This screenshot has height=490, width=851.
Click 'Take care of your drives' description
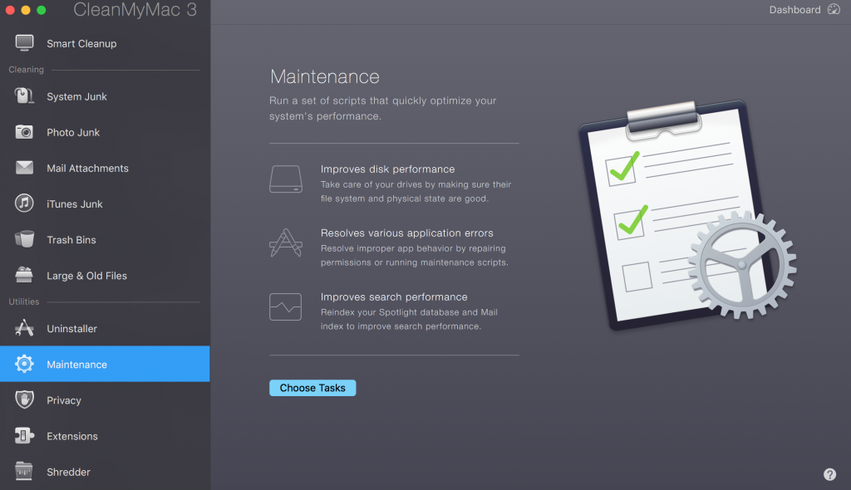coord(416,192)
